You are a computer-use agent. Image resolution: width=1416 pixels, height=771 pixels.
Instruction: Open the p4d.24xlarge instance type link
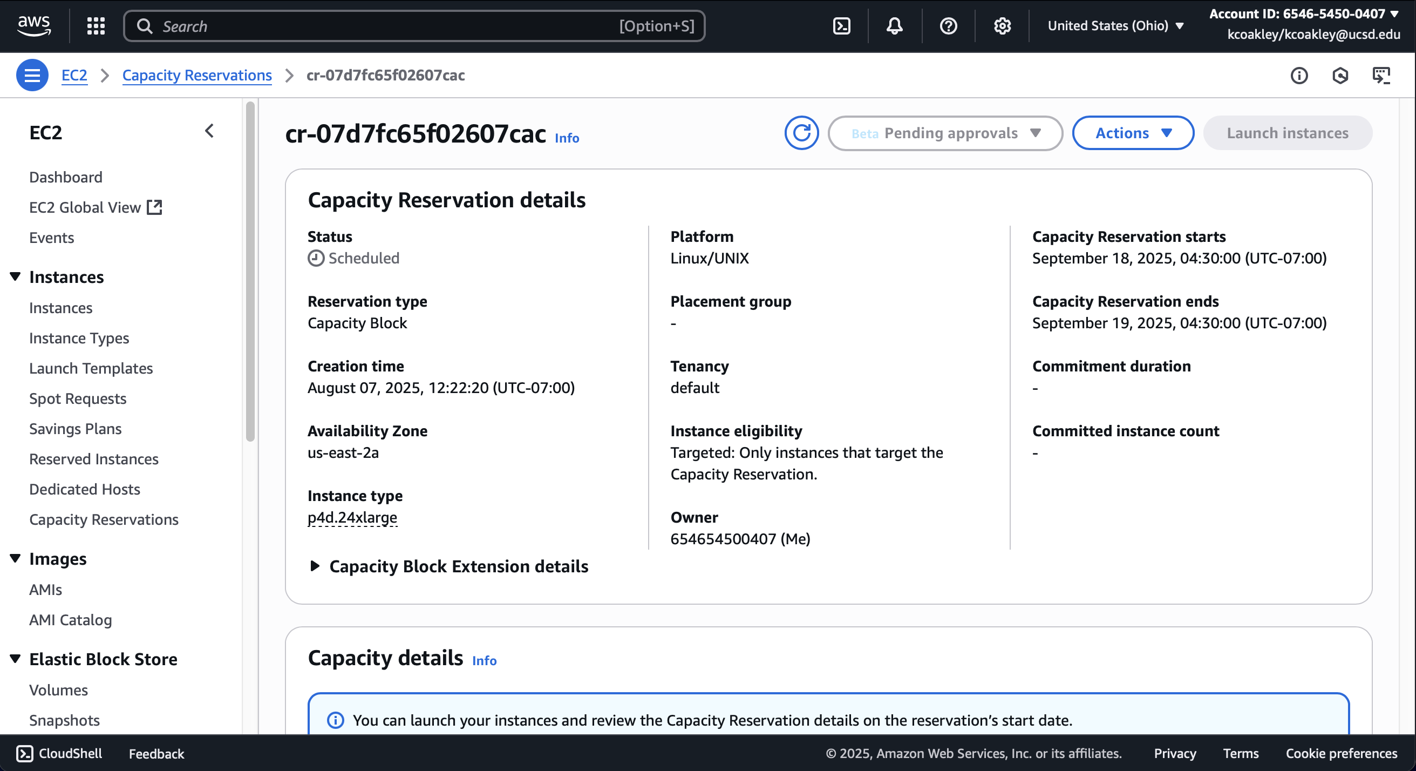click(352, 517)
